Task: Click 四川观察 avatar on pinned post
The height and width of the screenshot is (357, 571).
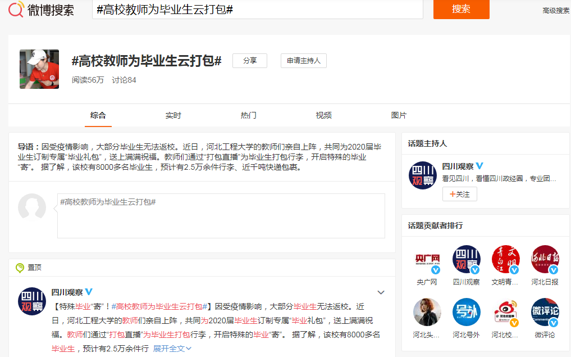Action: point(32,301)
